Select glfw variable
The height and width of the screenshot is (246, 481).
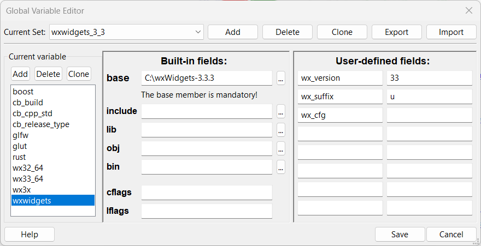(53, 135)
